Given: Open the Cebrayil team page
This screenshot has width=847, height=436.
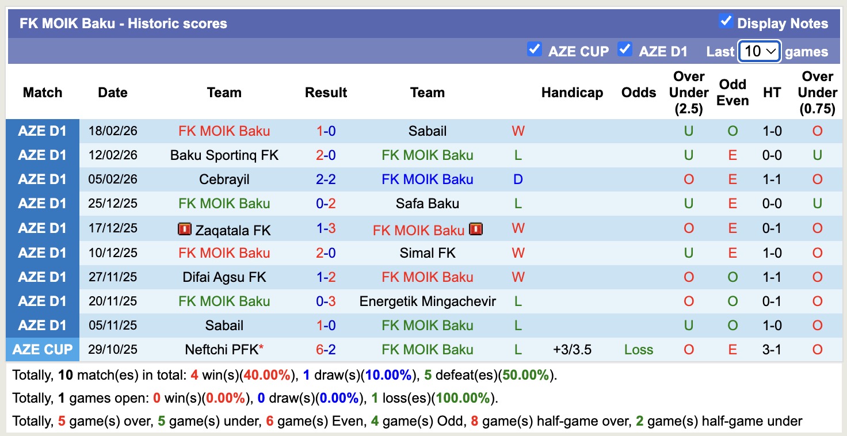Looking at the screenshot, I should tap(224, 179).
